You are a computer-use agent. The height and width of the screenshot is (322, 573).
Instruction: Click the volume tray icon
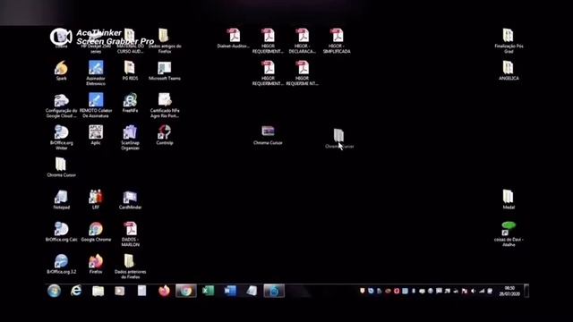click(x=474, y=291)
